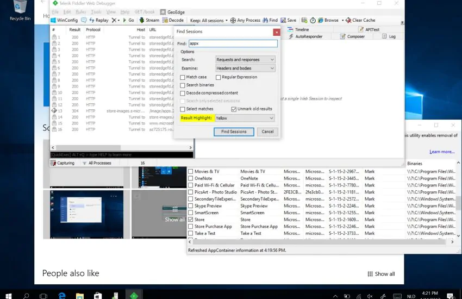Select session 13 with 304 result
The image size is (462, 299).
point(112,111)
